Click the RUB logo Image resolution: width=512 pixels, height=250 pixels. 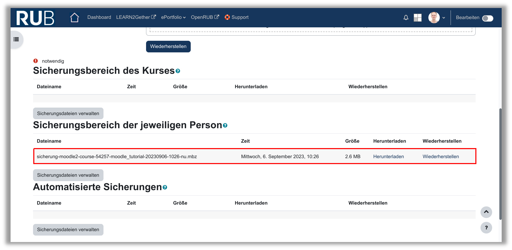pos(35,18)
